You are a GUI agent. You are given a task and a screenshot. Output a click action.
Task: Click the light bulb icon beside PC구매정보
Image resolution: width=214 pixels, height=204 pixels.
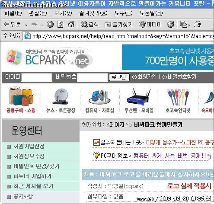96,155
